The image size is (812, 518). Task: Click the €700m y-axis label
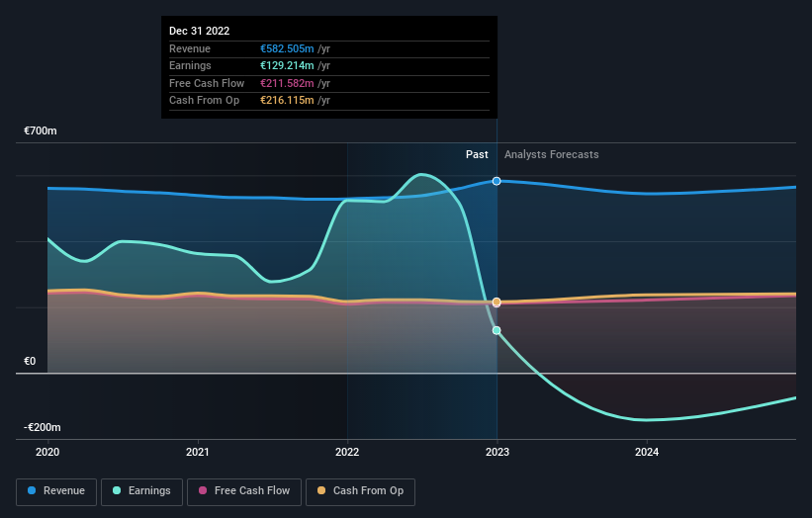41,130
